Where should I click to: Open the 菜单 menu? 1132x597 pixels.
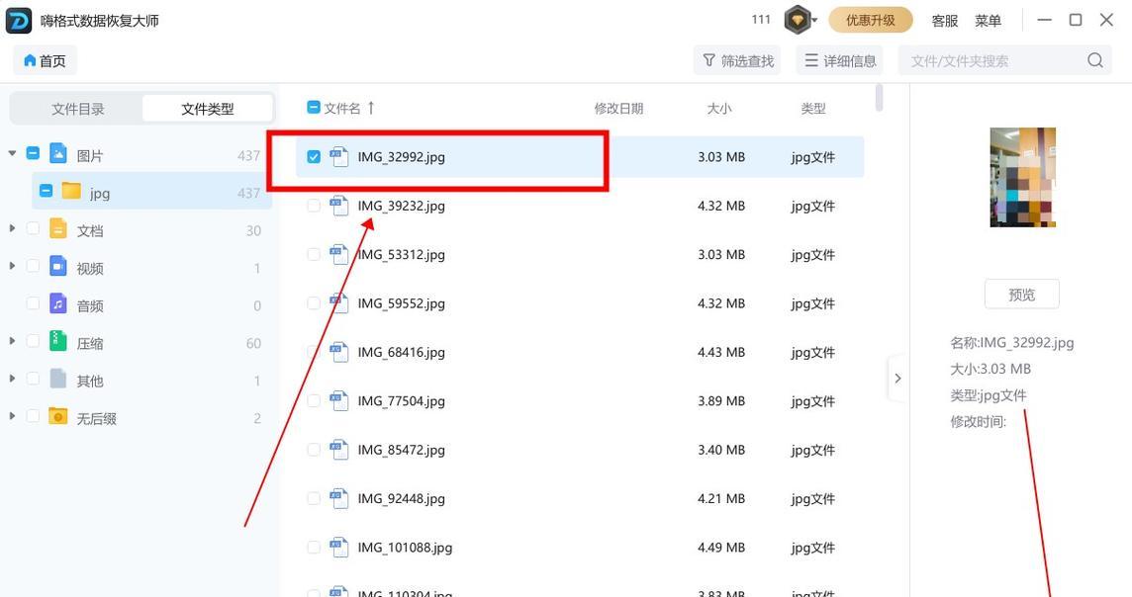(988, 21)
